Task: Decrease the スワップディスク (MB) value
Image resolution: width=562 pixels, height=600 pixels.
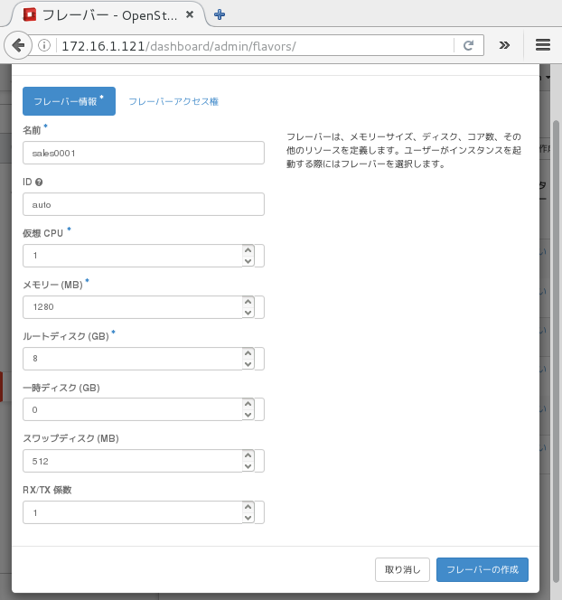Action: pyautogui.click(x=248, y=467)
